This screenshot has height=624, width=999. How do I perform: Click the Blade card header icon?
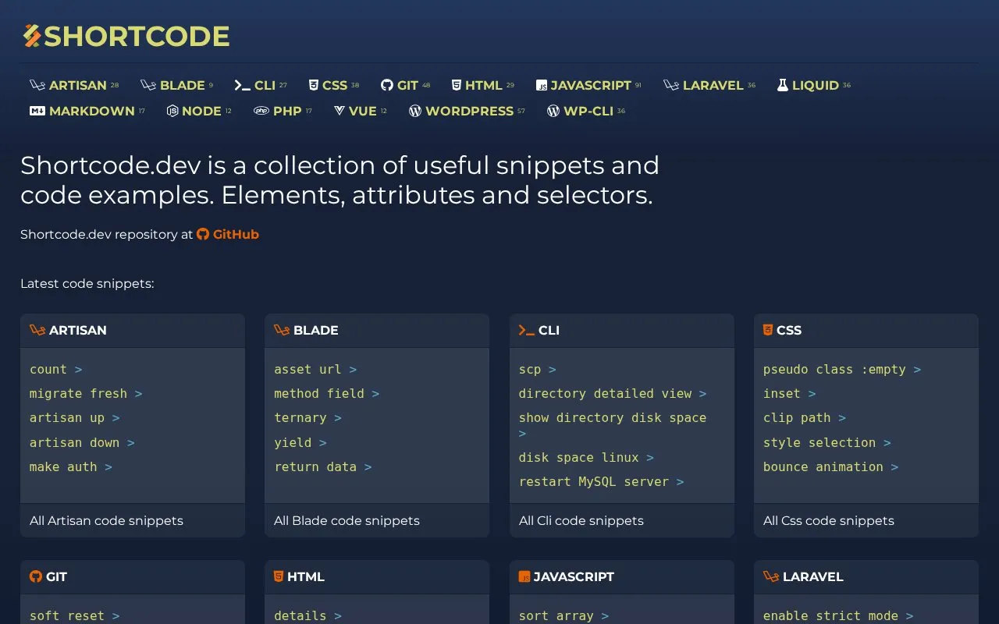(282, 330)
